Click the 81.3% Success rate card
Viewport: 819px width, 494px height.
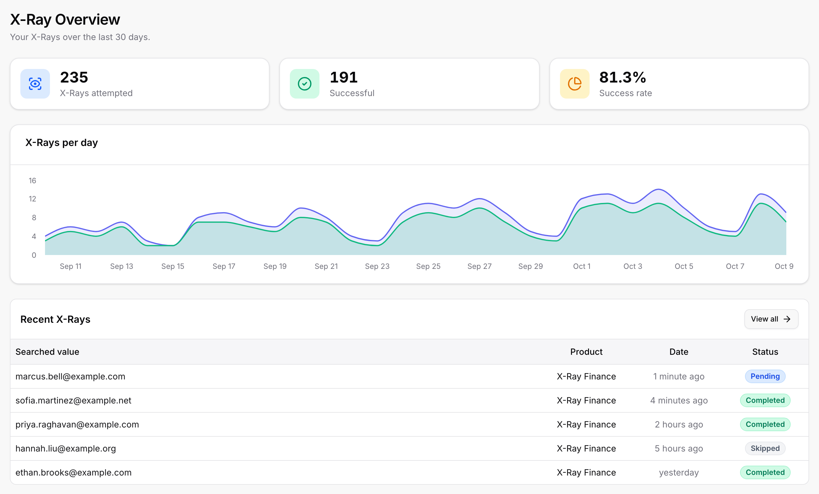tap(679, 84)
